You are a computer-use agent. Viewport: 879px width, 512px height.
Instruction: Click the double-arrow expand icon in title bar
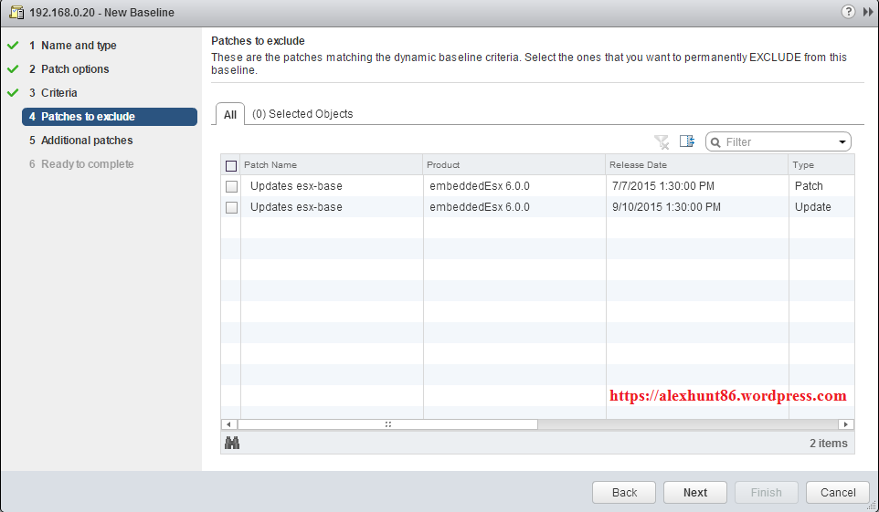867,12
